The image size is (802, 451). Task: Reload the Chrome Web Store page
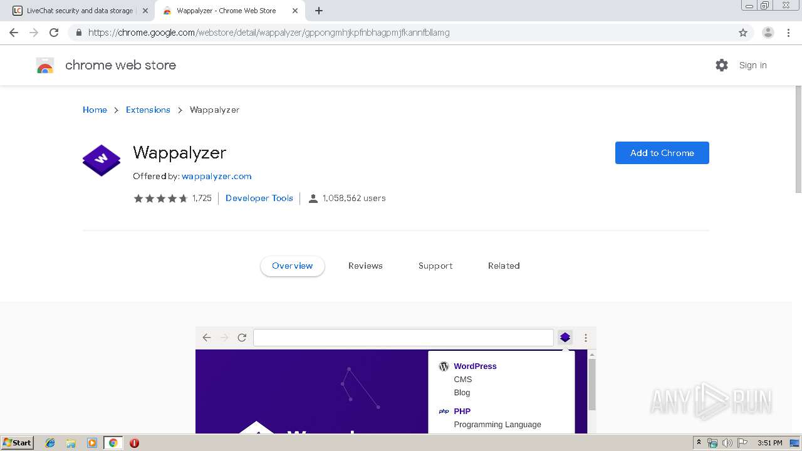54,33
